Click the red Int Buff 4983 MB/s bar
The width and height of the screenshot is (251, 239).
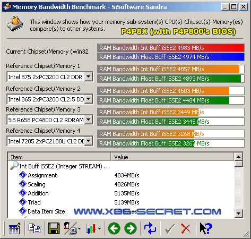(171, 48)
